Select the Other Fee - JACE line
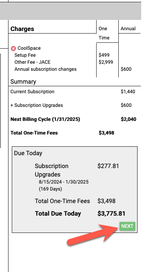146x272 pixels. 32,62
